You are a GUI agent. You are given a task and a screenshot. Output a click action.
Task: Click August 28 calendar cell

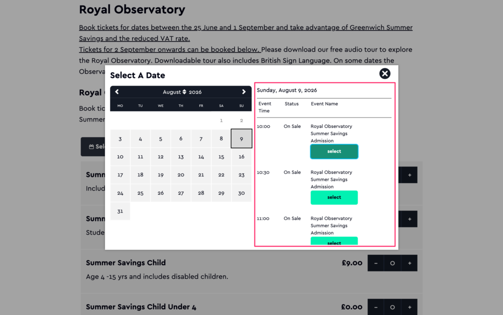pos(201,193)
